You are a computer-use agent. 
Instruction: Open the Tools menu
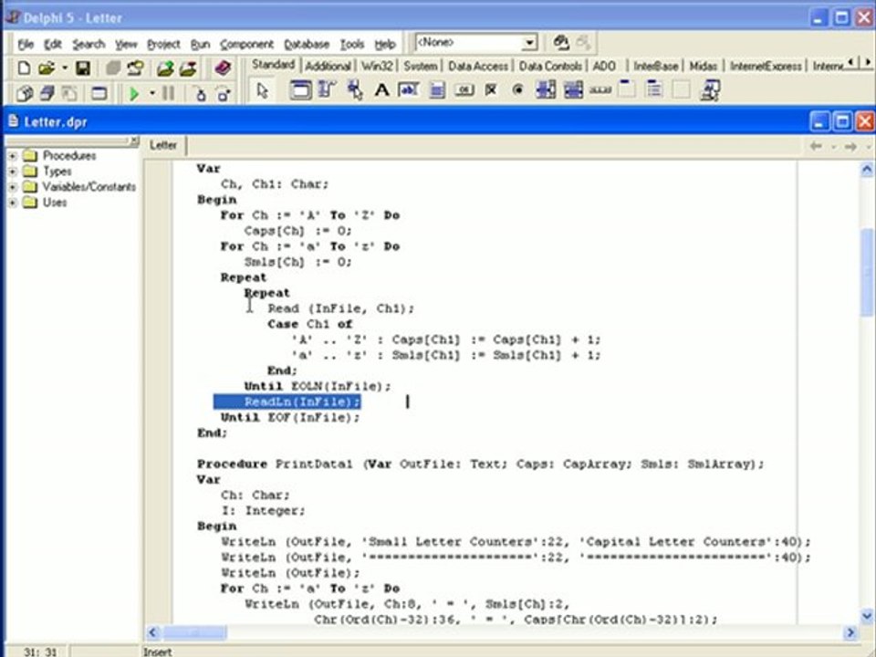(x=352, y=44)
